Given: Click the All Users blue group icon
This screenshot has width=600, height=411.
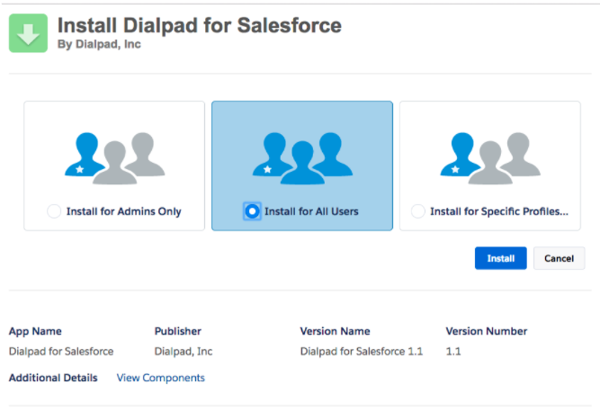Looking at the screenshot, I should 302,158.
